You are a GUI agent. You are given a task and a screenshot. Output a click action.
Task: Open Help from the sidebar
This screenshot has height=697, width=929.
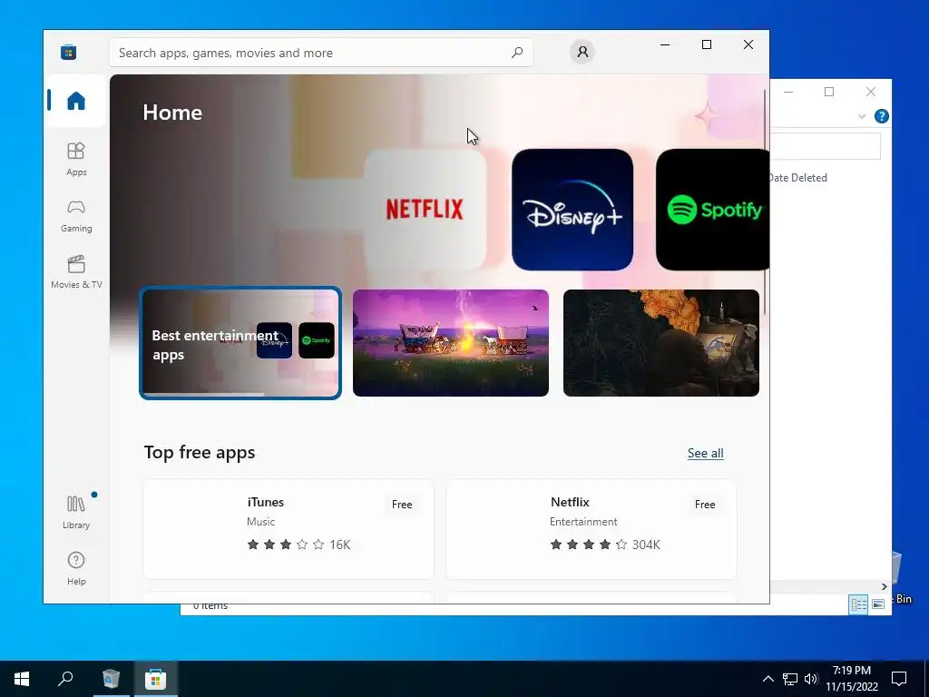[x=76, y=568]
